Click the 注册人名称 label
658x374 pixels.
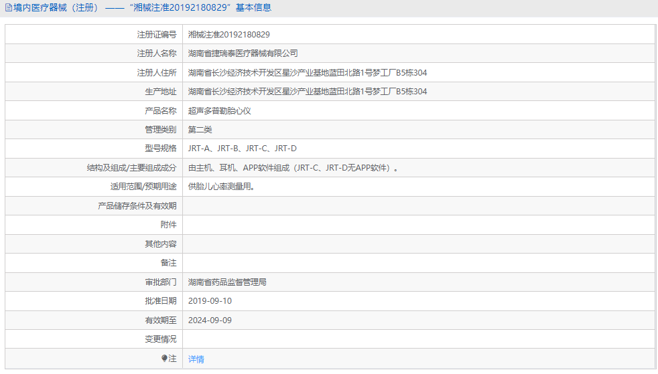[157, 53]
